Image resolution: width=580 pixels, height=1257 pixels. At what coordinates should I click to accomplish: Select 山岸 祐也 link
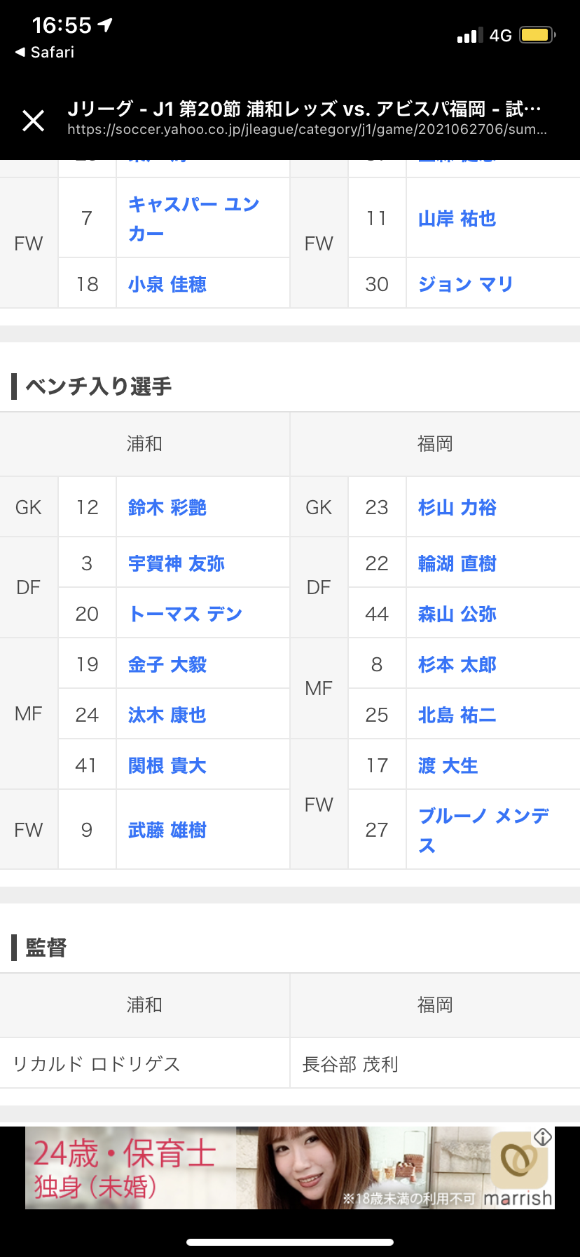pyautogui.click(x=457, y=218)
